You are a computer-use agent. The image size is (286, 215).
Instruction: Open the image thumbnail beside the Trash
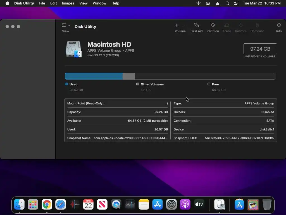click(253, 205)
